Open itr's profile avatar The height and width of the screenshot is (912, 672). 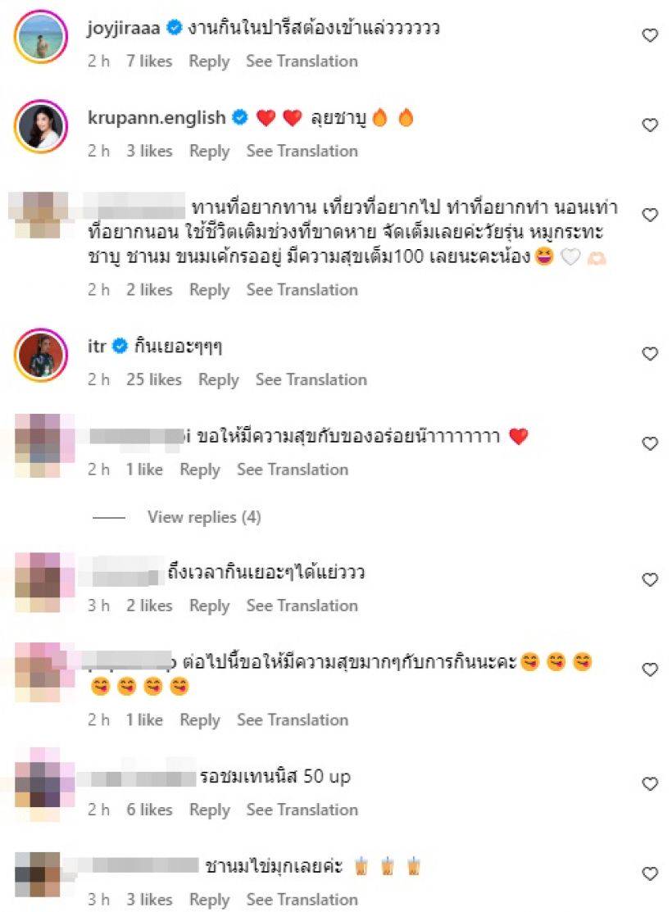(x=41, y=355)
